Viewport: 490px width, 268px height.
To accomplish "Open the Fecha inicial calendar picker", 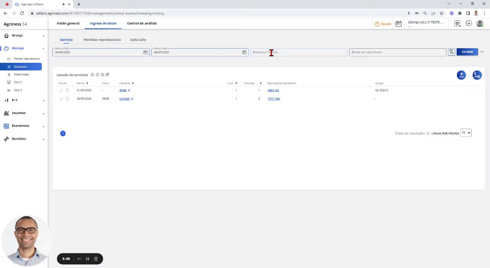I will pos(145,52).
